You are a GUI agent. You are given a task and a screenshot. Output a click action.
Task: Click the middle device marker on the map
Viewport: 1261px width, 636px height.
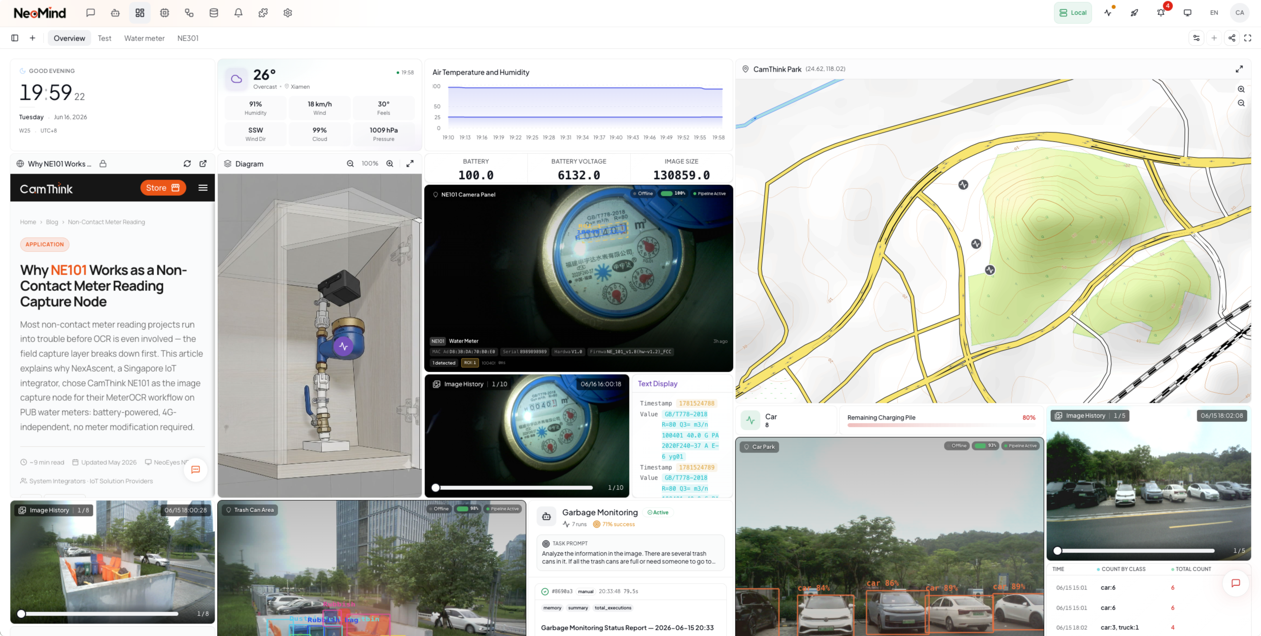(976, 244)
